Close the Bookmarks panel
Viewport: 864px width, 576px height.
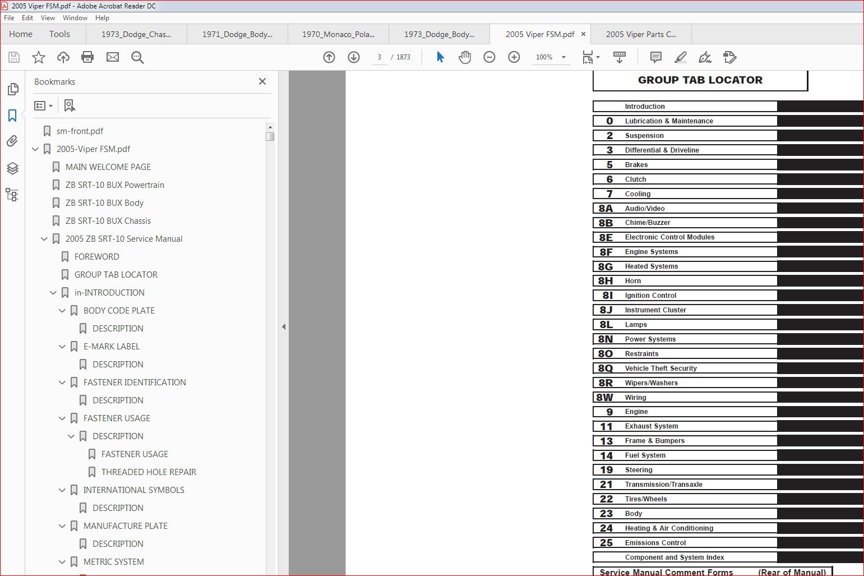[x=262, y=81]
